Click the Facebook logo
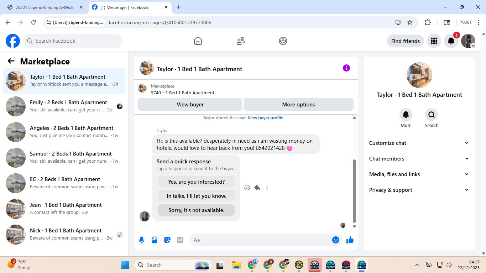The image size is (486, 273). tap(13, 41)
